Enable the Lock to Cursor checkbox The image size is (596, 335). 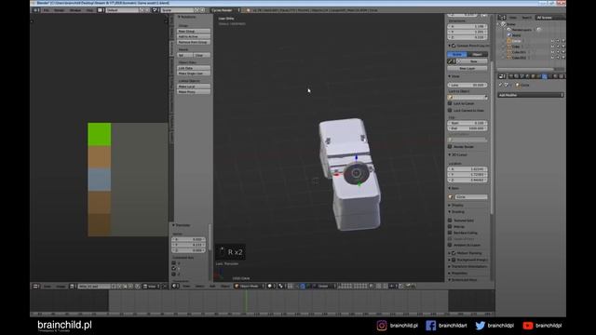(x=450, y=103)
